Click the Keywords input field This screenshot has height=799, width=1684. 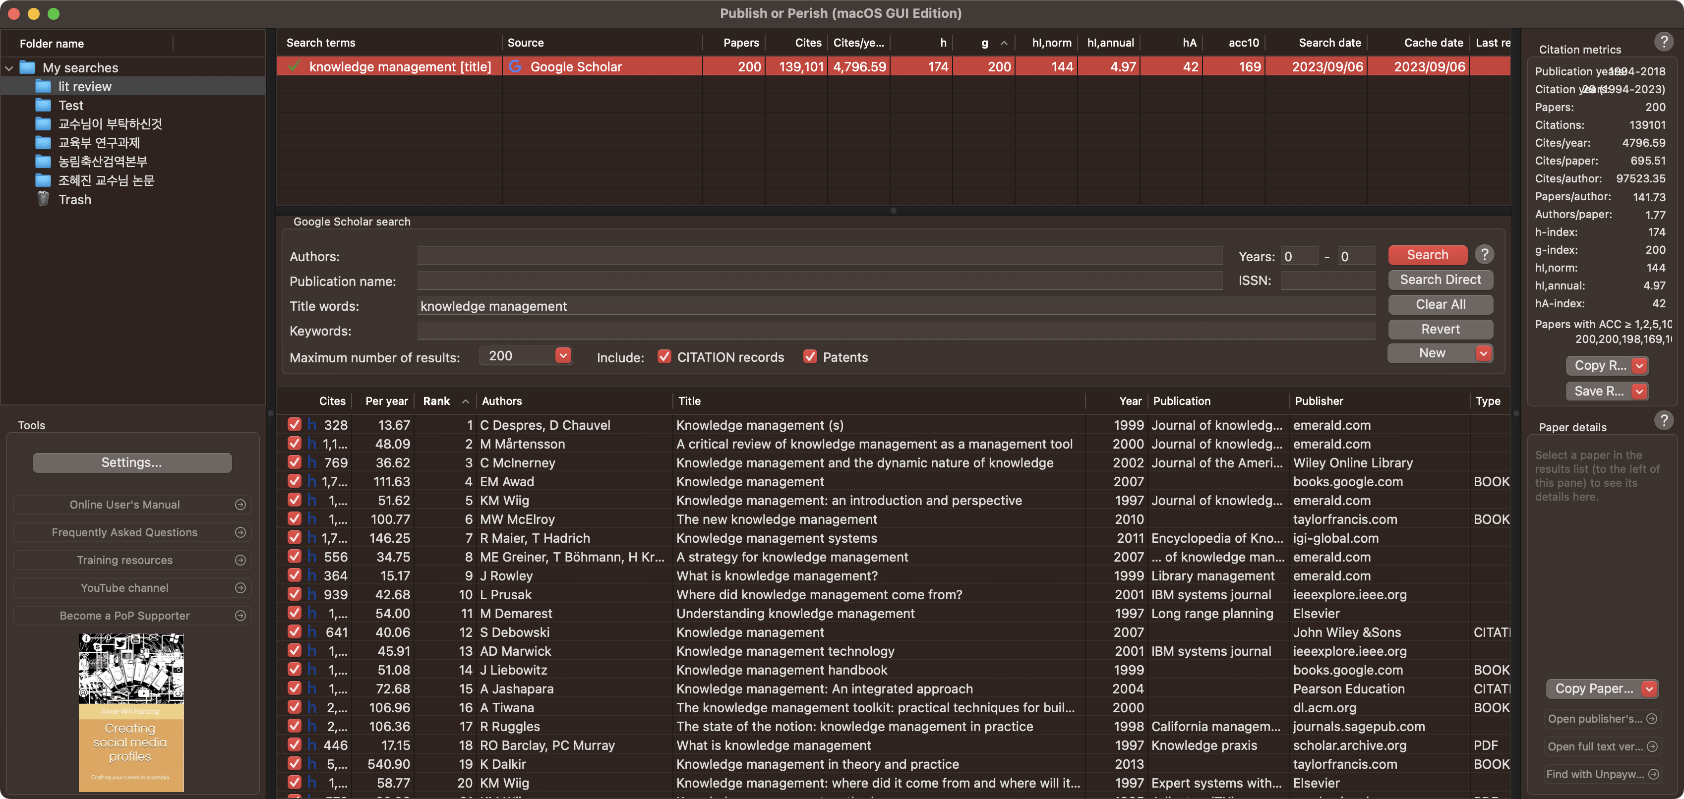click(896, 331)
